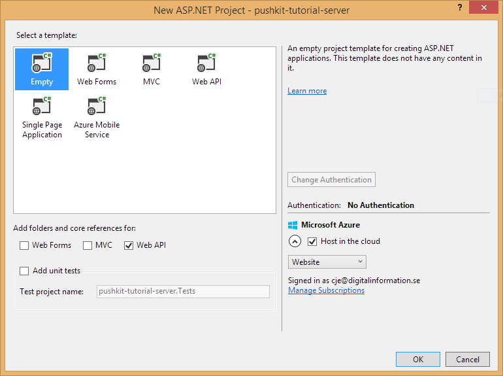Click the 'Test project name:' label
This screenshot has height=376, width=503.
52,292
